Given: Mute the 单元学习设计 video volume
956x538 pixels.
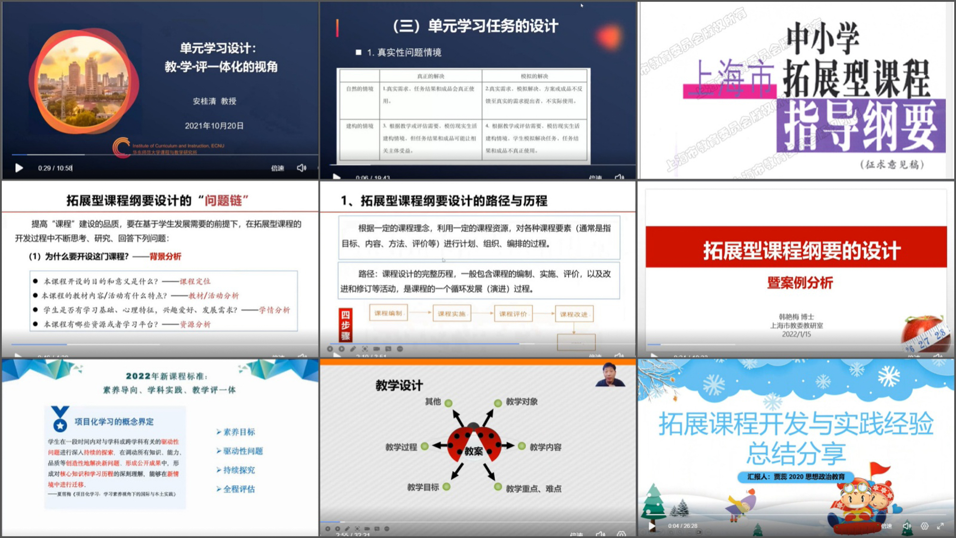Looking at the screenshot, I should pyautogui.click(x=302, y=168).
